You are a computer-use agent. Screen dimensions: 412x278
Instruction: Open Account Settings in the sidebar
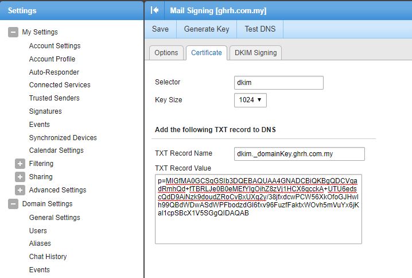(x=55, y=46)
